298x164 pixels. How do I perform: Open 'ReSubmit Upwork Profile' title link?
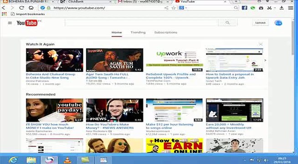click(x=171, y=76)
